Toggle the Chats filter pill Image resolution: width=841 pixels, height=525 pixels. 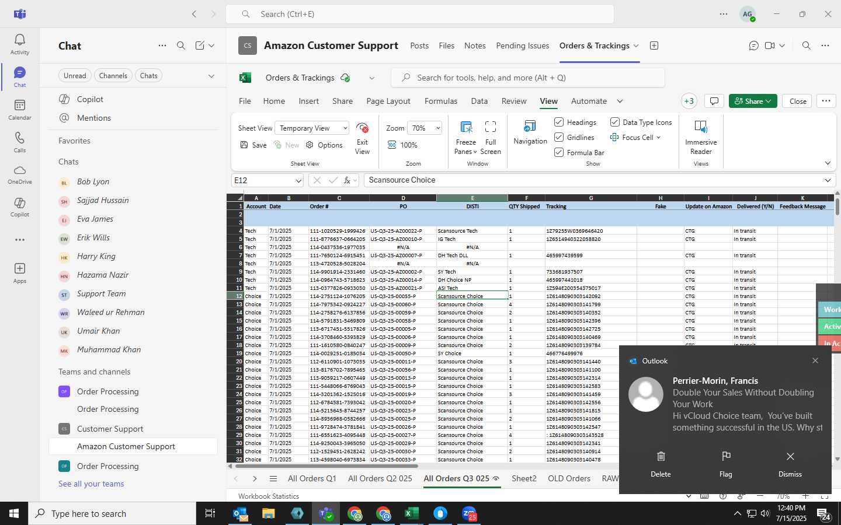pyautogui.click(x=148, y=75)
